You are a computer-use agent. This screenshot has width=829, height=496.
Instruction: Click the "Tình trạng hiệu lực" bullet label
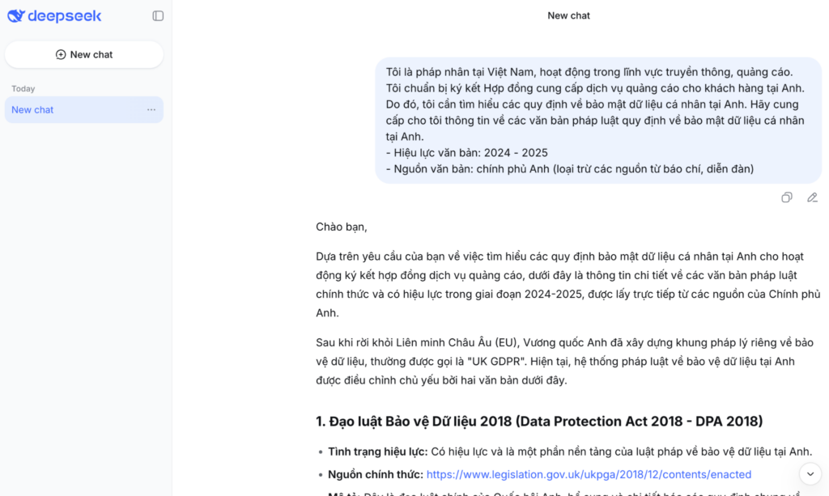click(377, 451)
